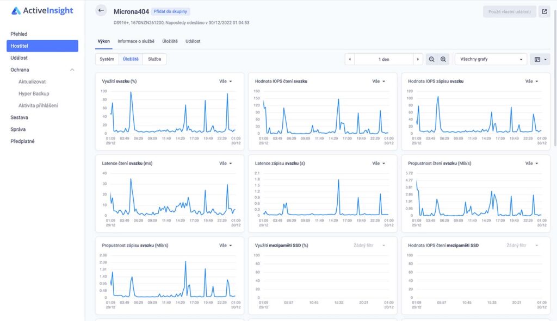Image resolution: width=557 pixels, height=321 pixels.
Task: Open Vše filter for Latence zápisu svazku
Action: pyautogui.click(x=379, y=163)
